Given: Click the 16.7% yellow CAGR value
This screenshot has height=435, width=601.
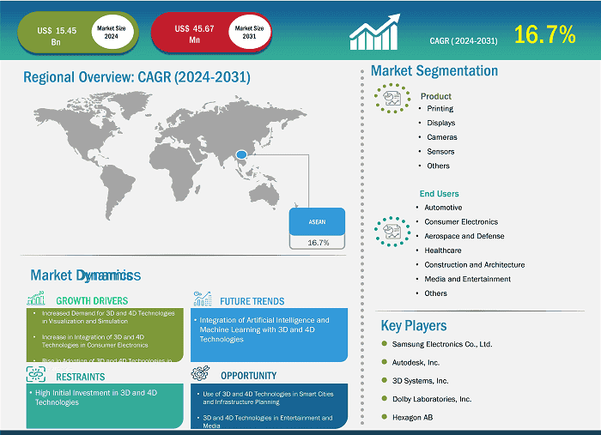Looking at the screenshot, I should tap(544, 34).
